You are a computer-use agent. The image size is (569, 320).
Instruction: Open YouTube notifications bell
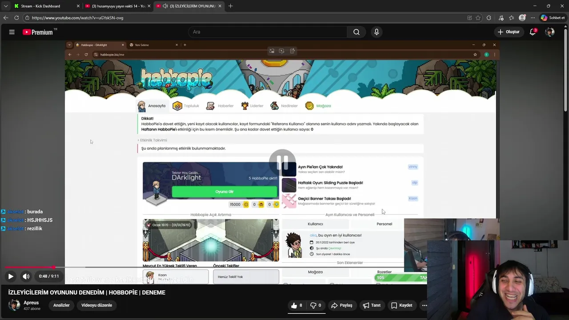click(533, 32)
